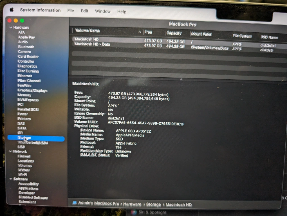
Task: Select Wi-Fi under Network
Action: click(23, 175)
